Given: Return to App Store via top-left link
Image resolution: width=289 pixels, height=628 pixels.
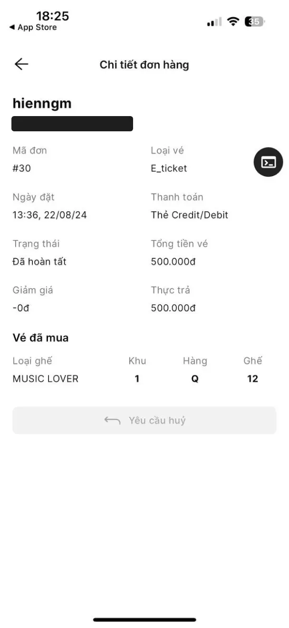Looking at the screenshot, I should point(33,28).
